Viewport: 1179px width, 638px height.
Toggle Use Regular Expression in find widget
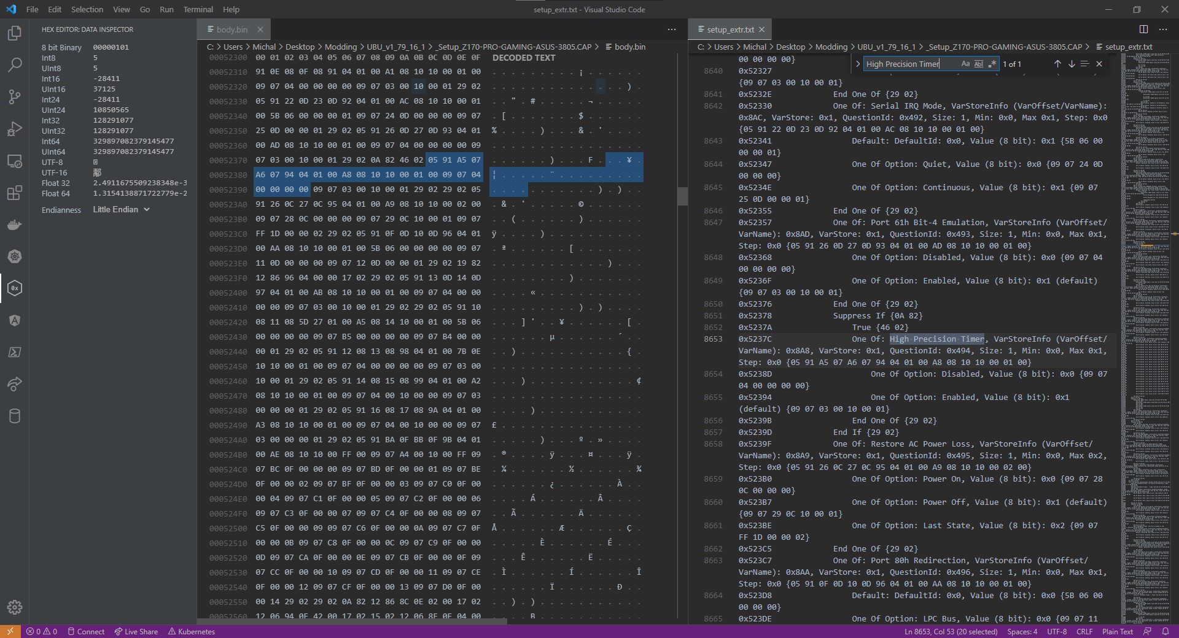992,64
